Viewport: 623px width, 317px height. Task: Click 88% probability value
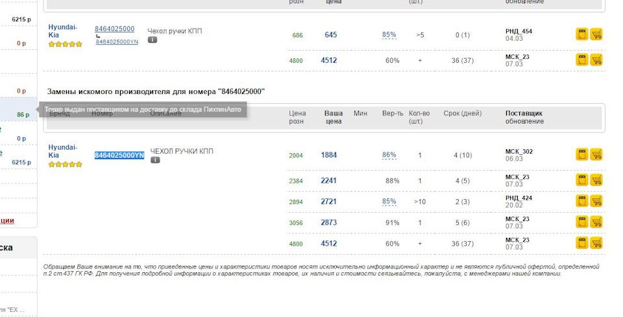[x=392, y=181]
